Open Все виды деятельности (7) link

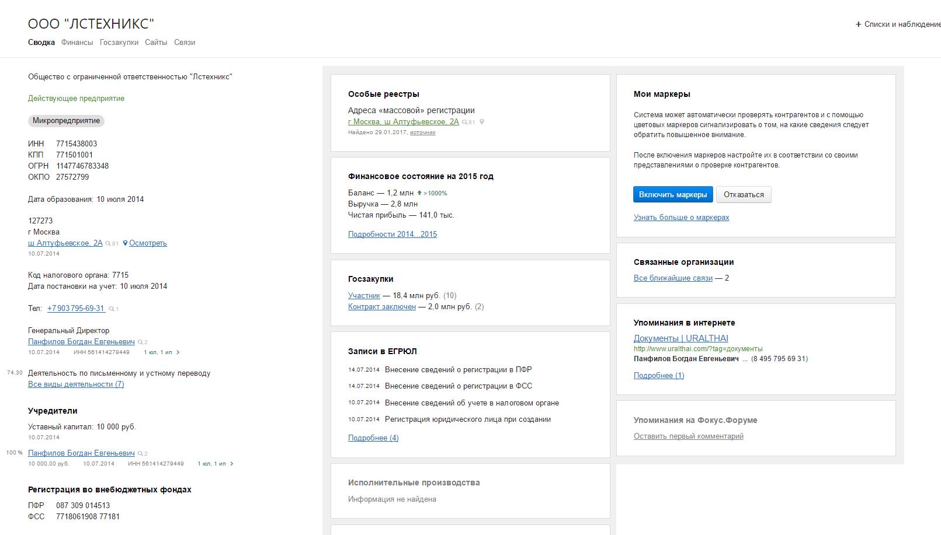click(x=76, y=384)
